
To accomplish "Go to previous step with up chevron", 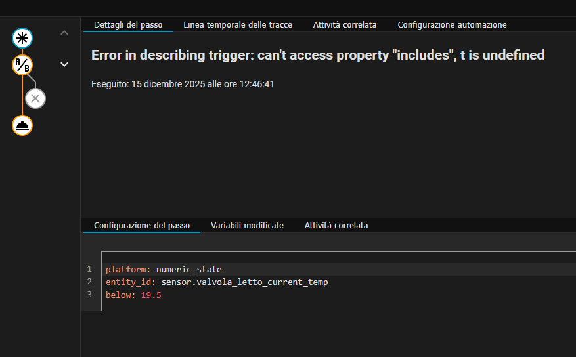I will click(x=64, y=33).
